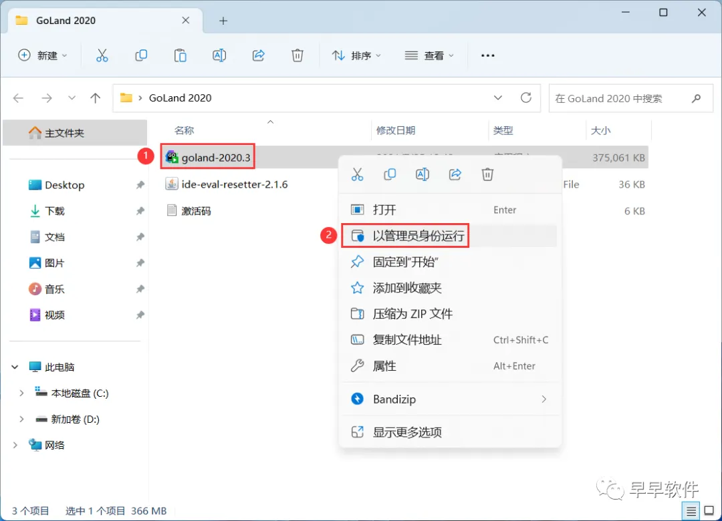Sort by 名称 column header
The image size is (722, 521).
point(185,131)
